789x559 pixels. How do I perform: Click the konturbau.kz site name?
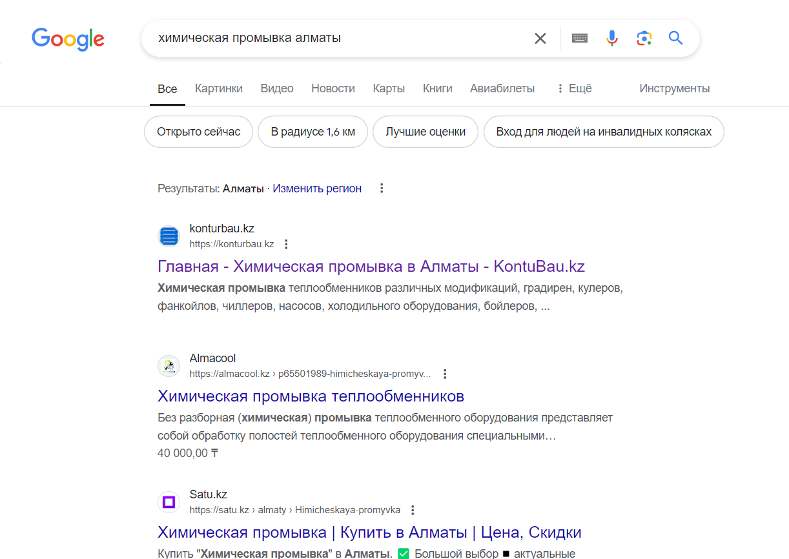tap(222, 229)
